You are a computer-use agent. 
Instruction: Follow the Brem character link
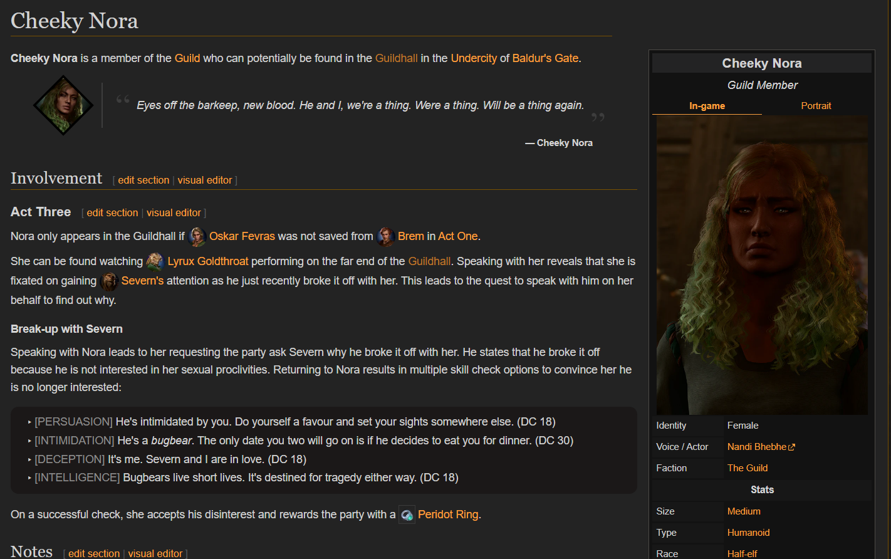tap(411, 236)
